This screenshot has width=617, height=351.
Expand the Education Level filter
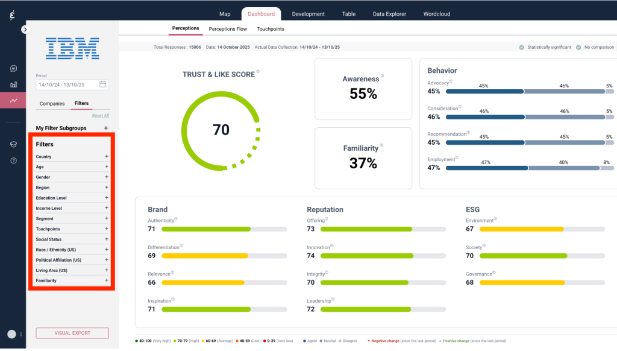[x=107, y=198]
